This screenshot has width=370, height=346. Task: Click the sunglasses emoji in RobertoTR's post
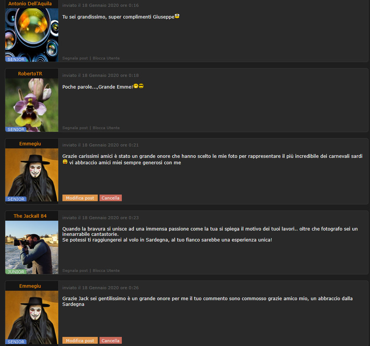pos(141,86)
